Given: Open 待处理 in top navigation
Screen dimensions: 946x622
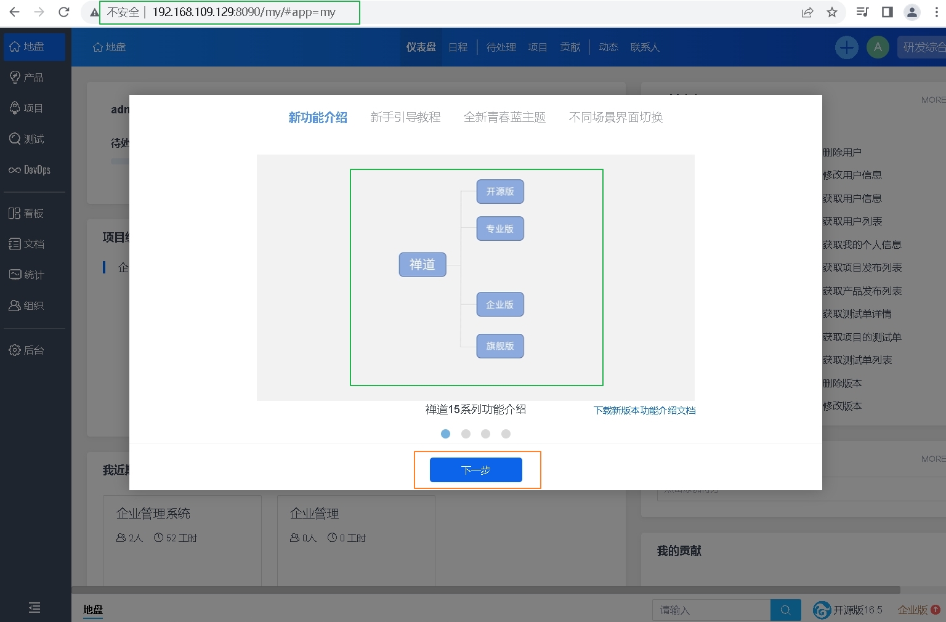Looking at the screenshot, I should 501,47.
